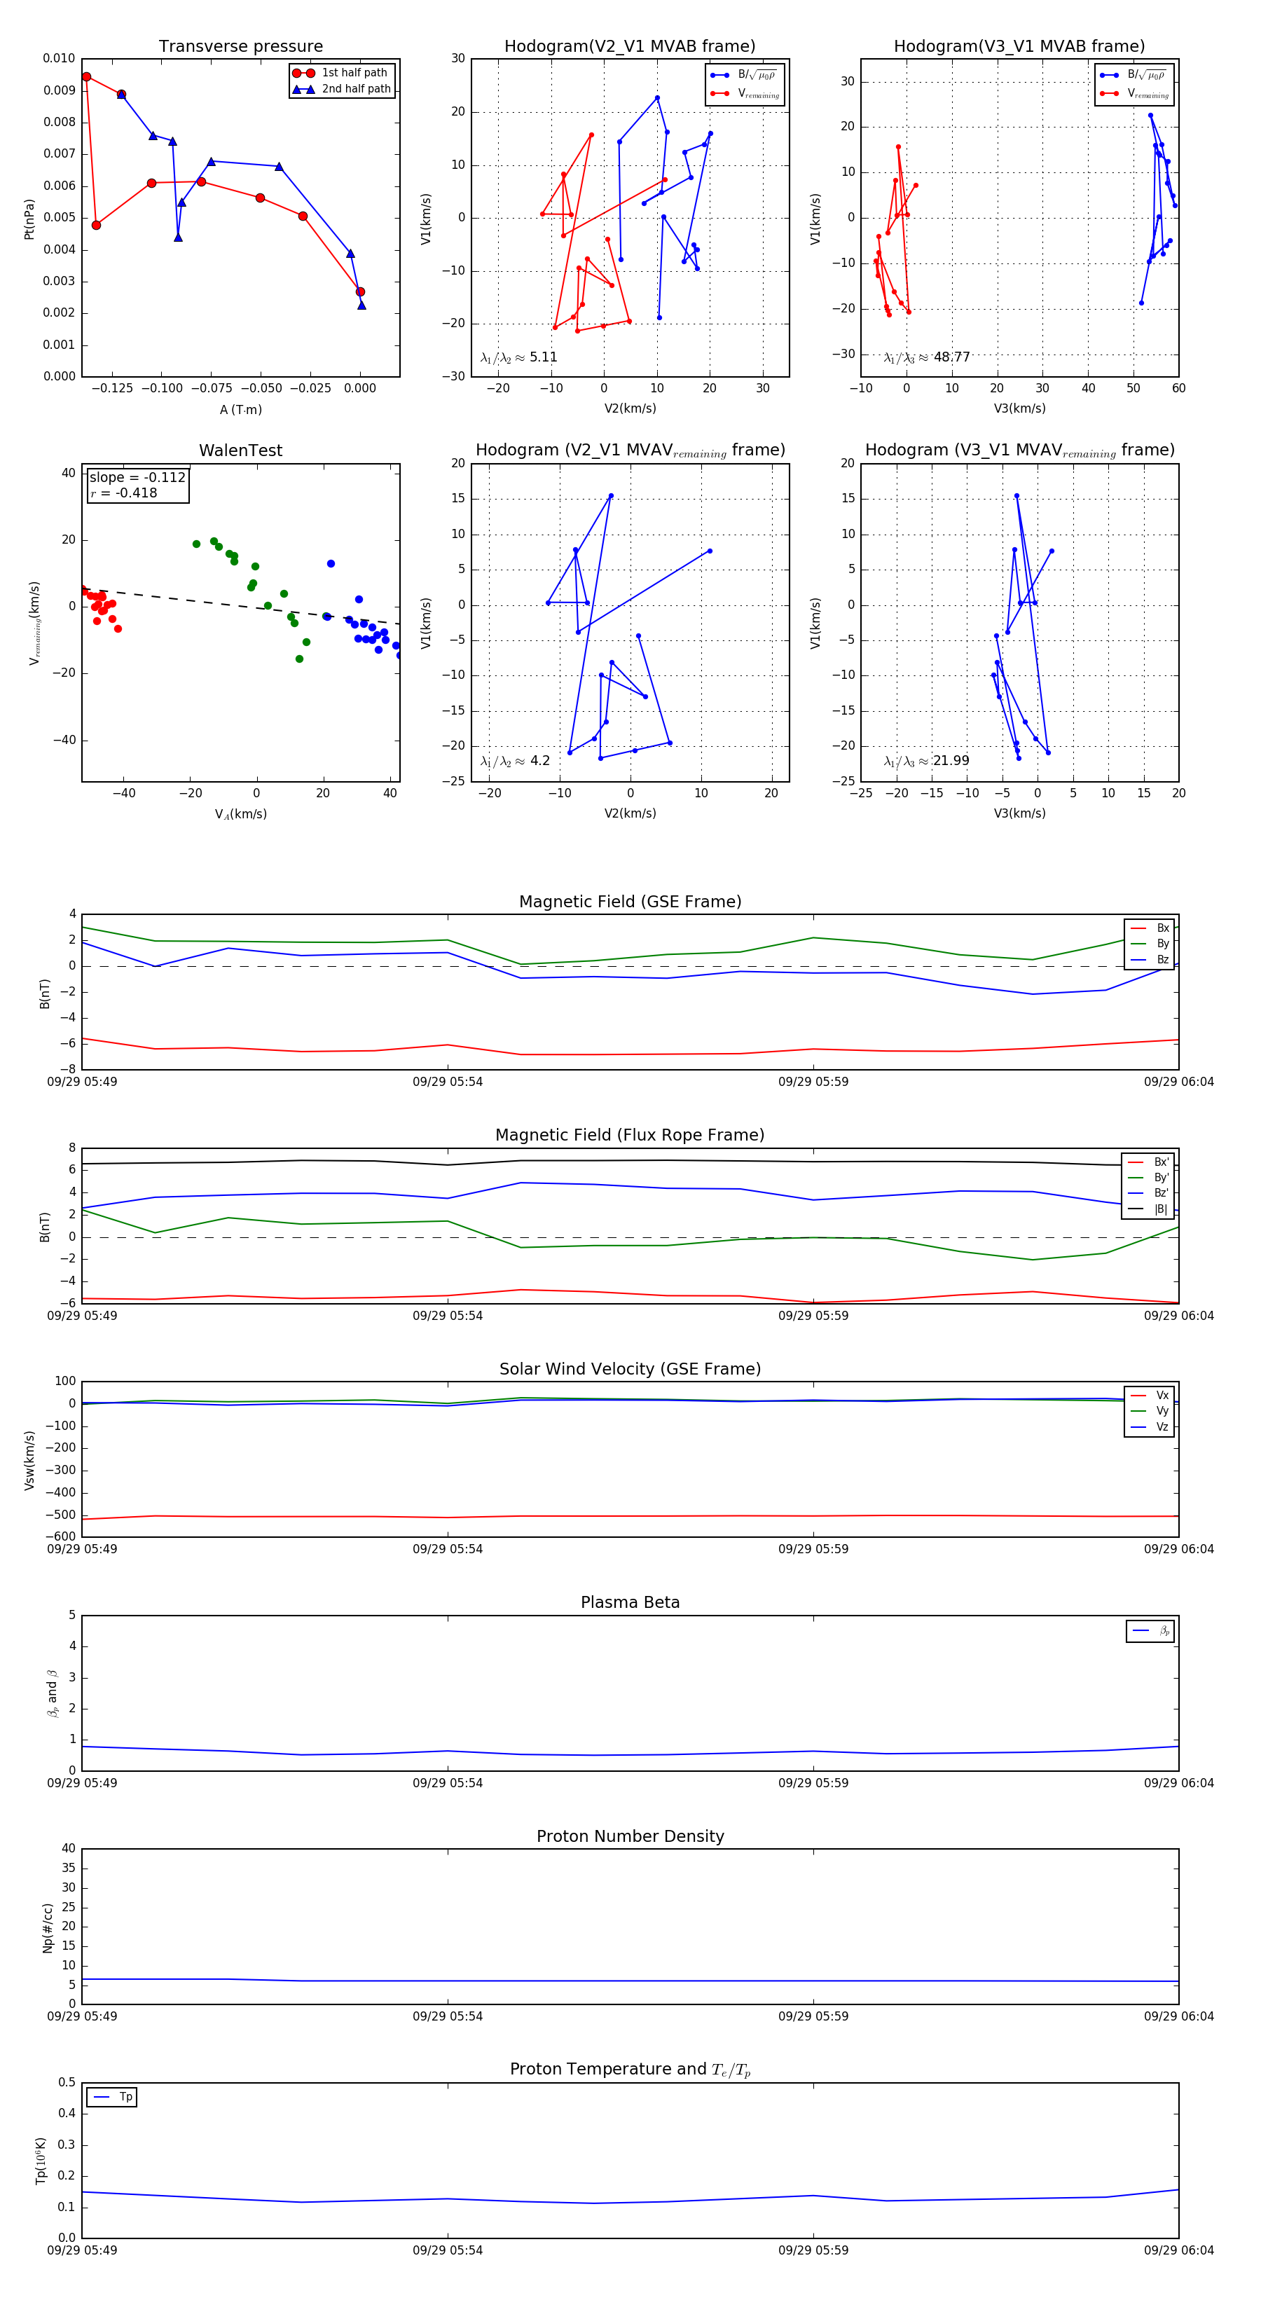1261x2312 pixels.
Task: Click the 'WalenTest' plot title
Action: 240,450
